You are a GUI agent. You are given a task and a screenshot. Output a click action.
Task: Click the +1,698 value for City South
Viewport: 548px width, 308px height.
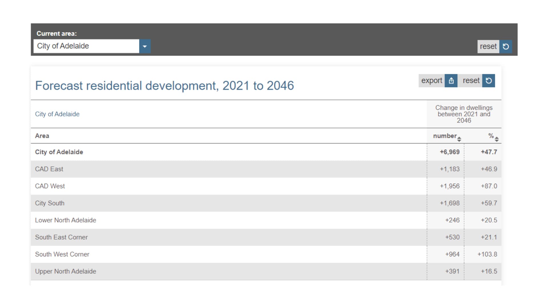(450, 203)
